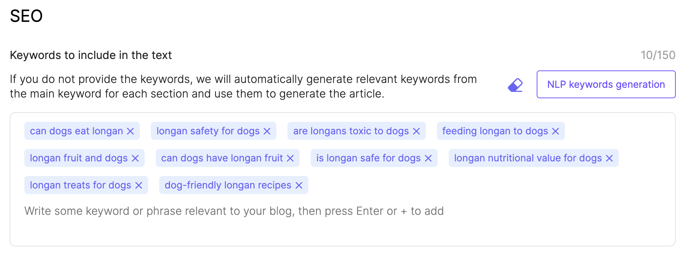Image resolution: width=698 pixels, height=261 pixels.
Task: Delete the 'is longan safe for dogs' tag
Action: click(428, 158)
